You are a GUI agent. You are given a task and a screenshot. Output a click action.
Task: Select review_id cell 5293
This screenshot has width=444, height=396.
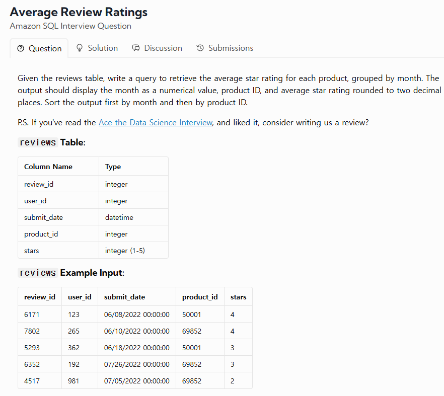click(x=40, y=348)
